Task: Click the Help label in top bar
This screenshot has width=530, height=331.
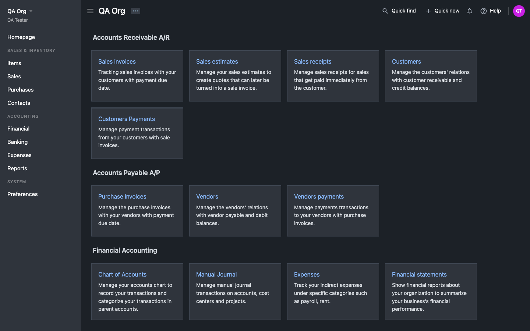Action: click(x=495, y=11)
